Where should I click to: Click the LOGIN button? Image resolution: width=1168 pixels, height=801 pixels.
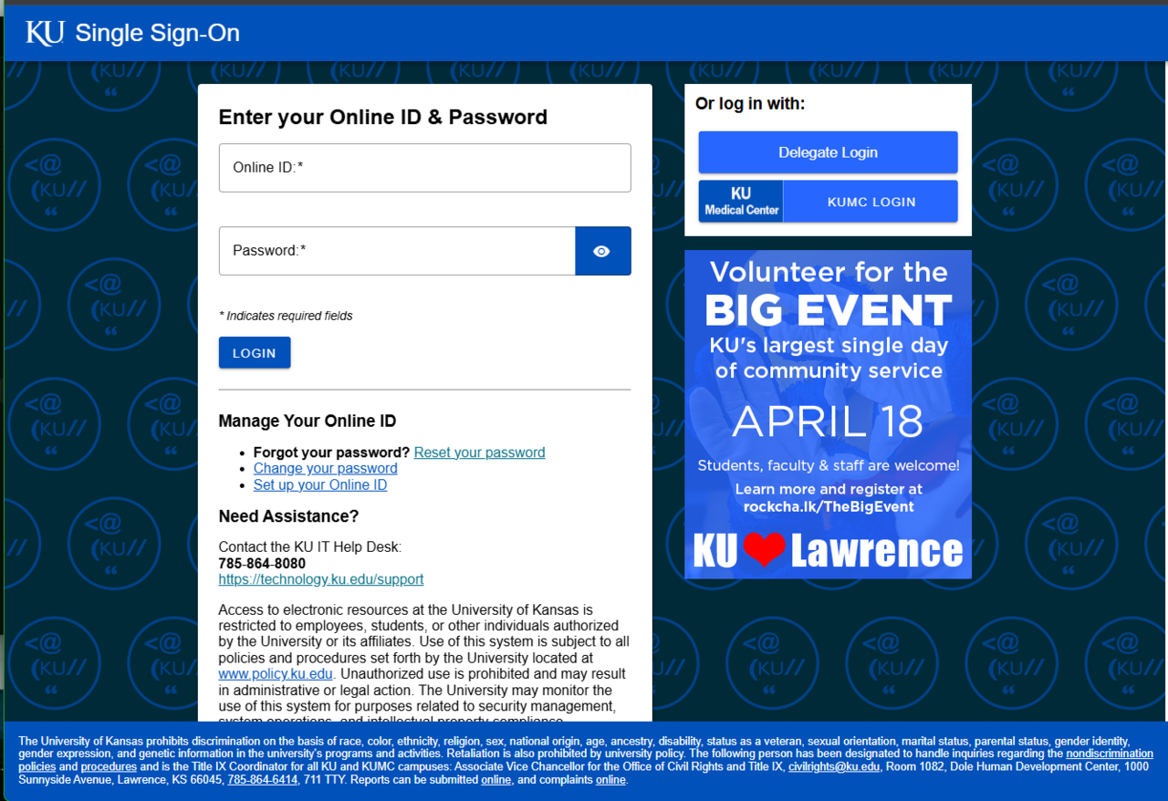(255, 353)
